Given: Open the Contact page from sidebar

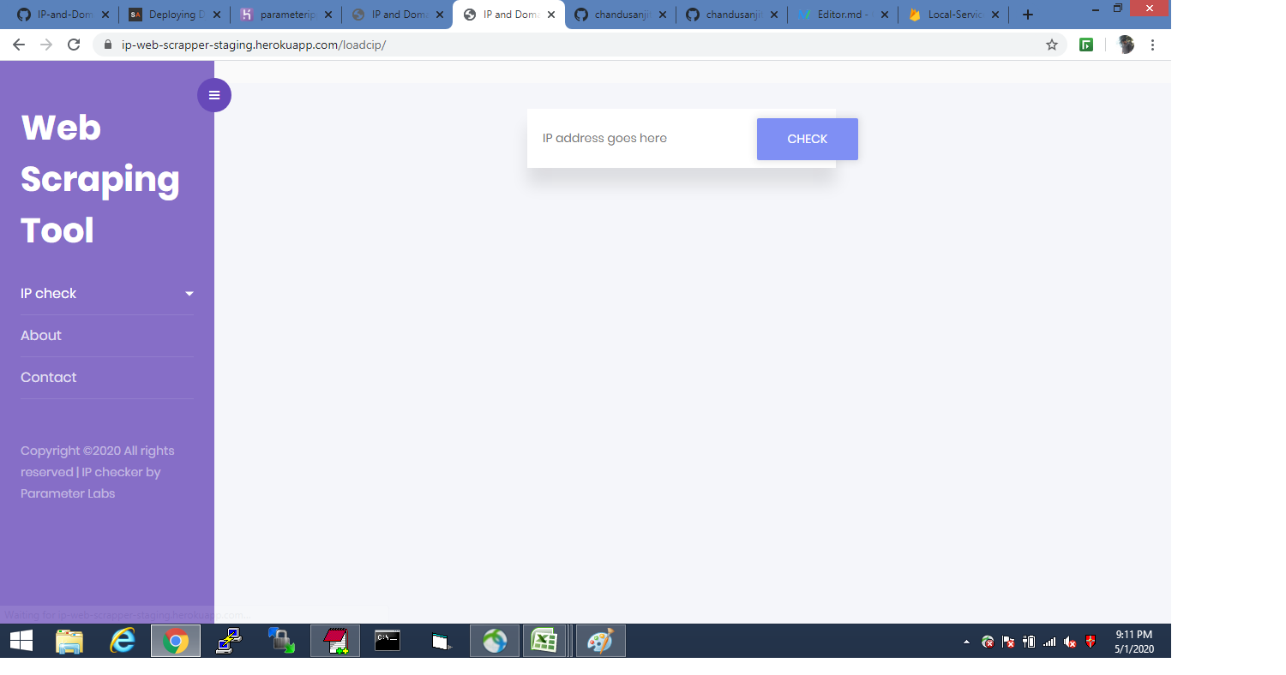Looking at the screenshot, I should [49, 378].
